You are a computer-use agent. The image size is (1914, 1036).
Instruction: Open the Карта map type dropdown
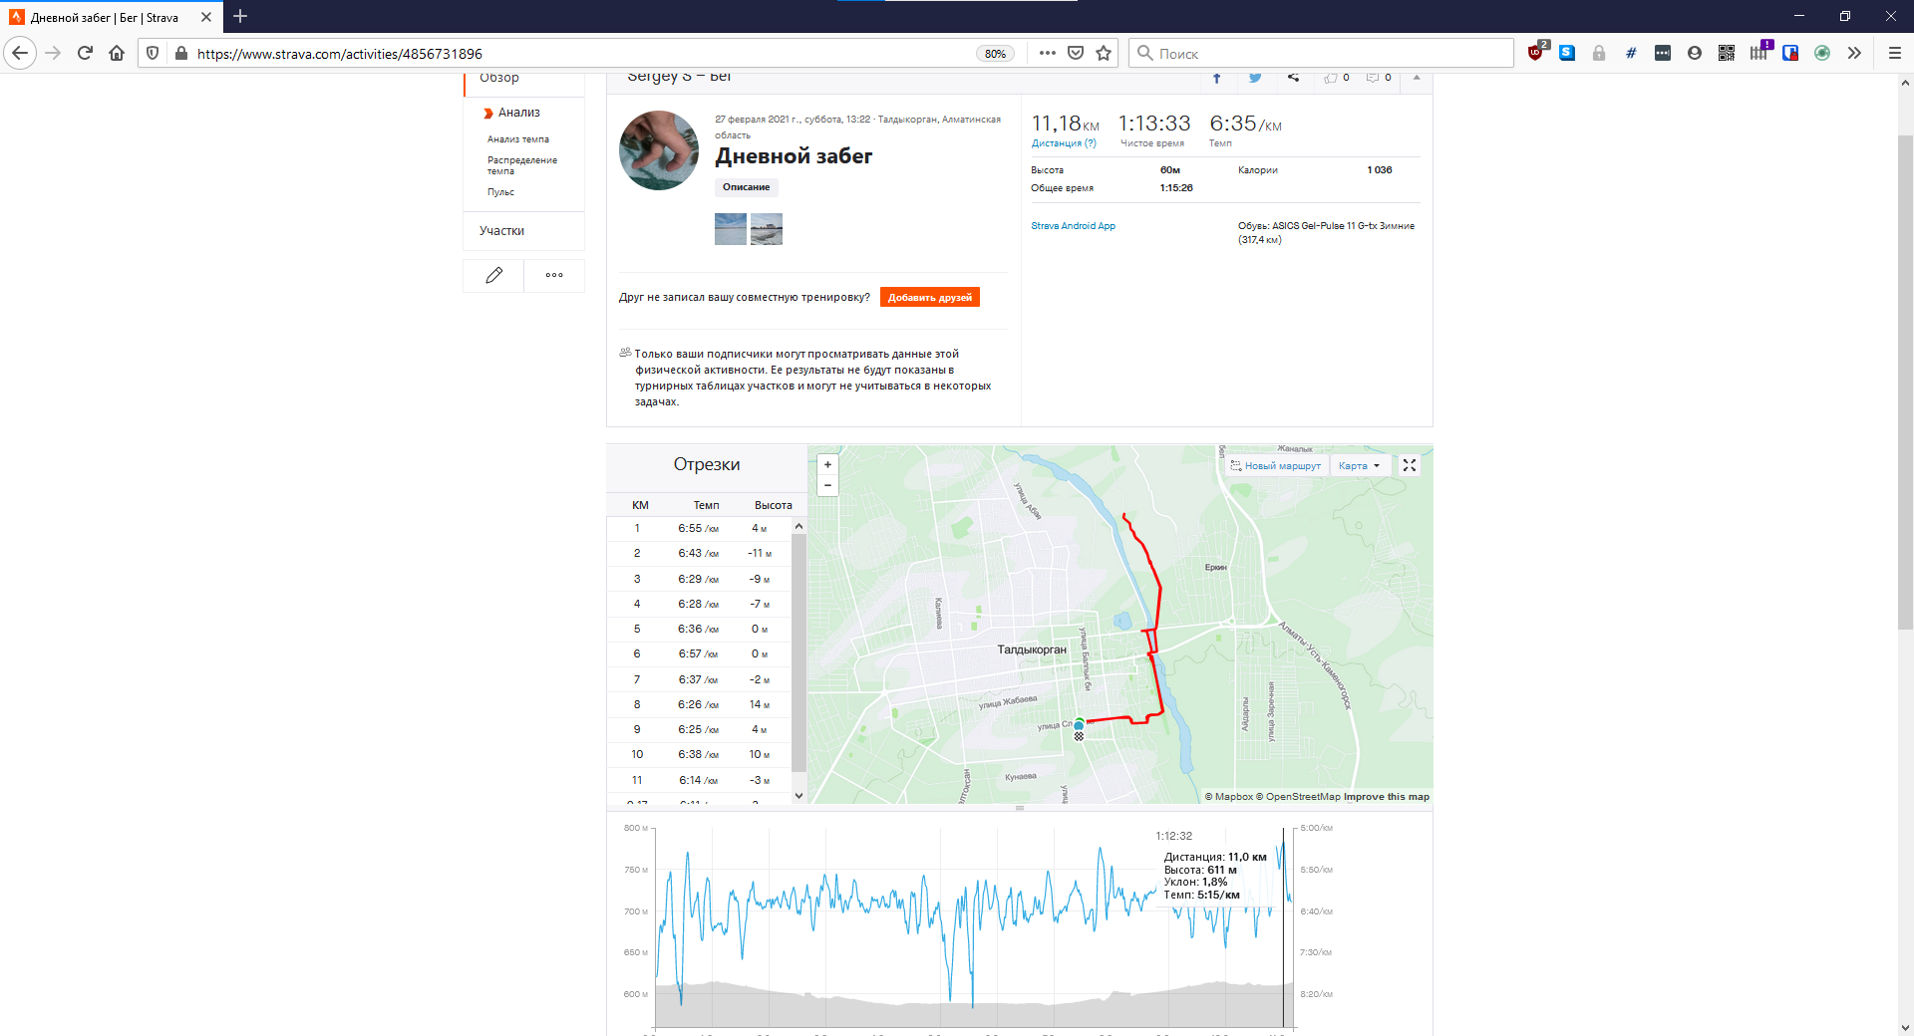(x=1359, y=465)
